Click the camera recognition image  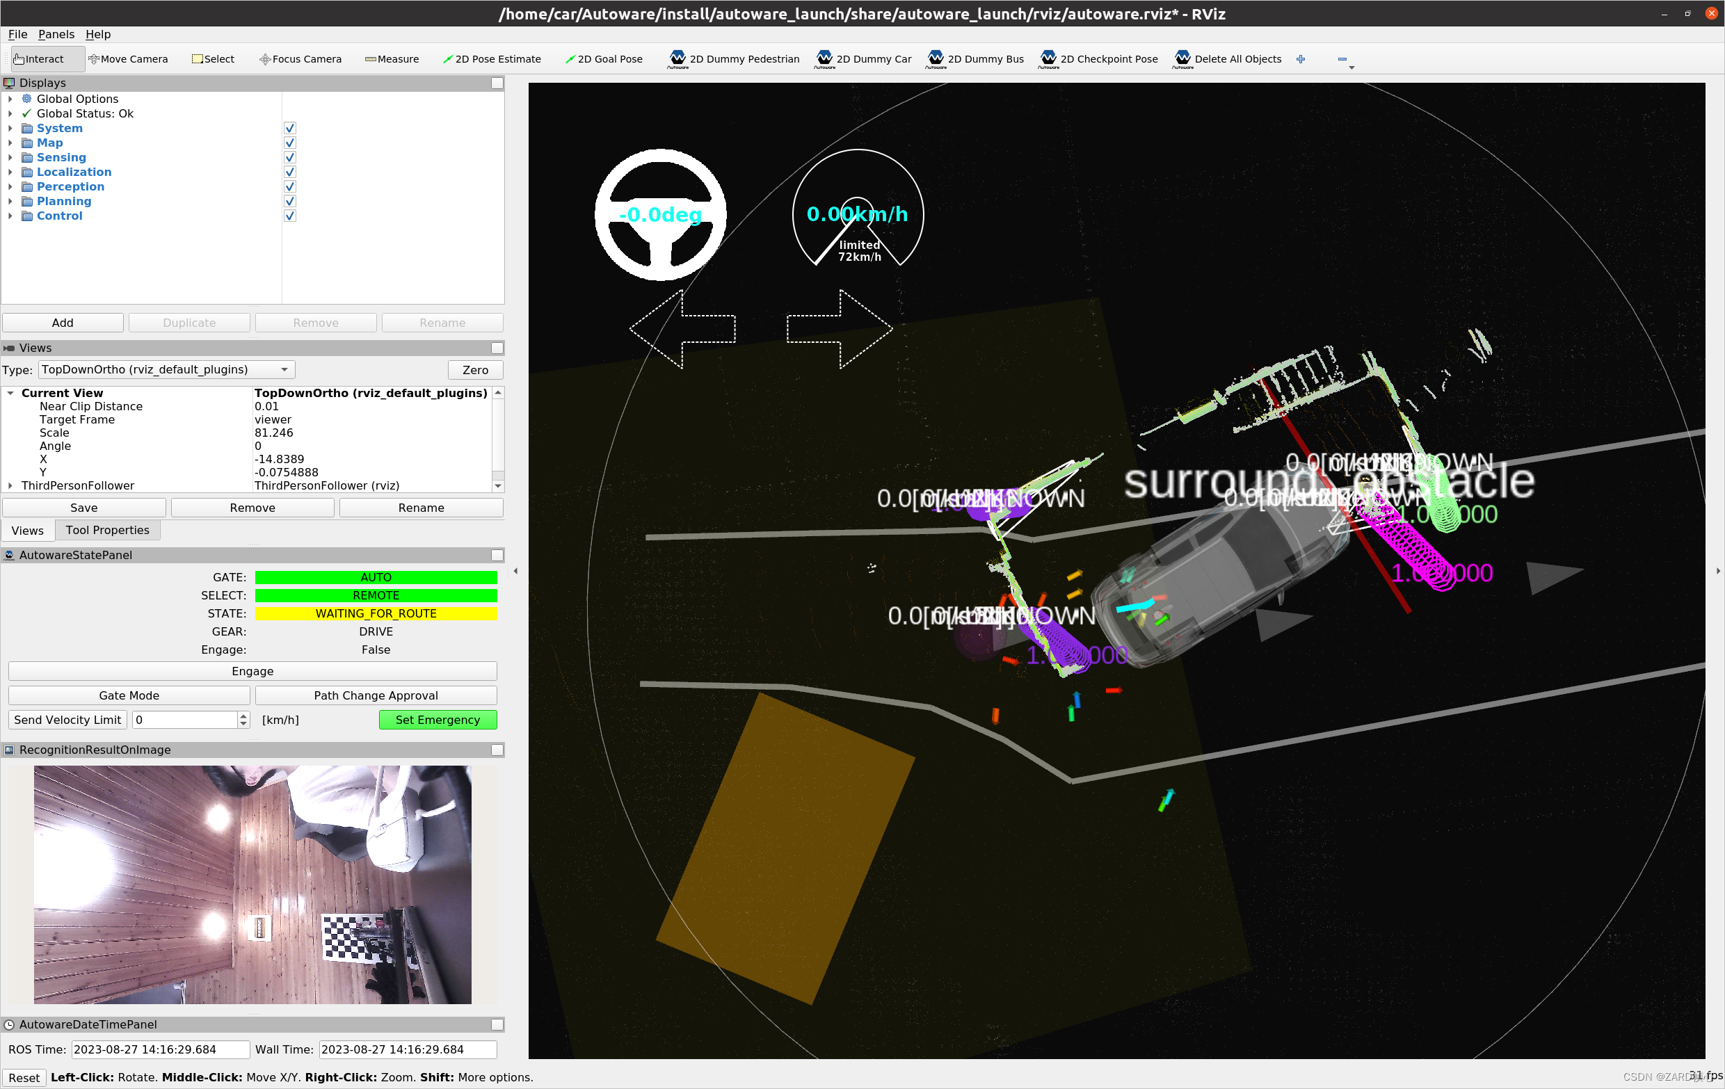point(252,885)
